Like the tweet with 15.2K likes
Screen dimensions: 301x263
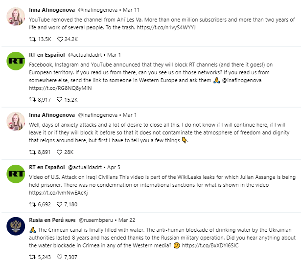point(60,100)
